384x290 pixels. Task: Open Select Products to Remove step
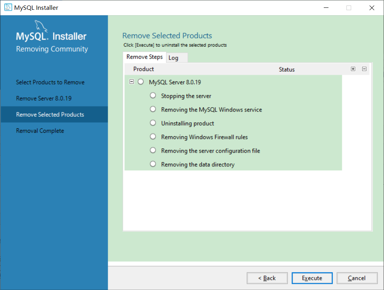click(x=50, y=82)
